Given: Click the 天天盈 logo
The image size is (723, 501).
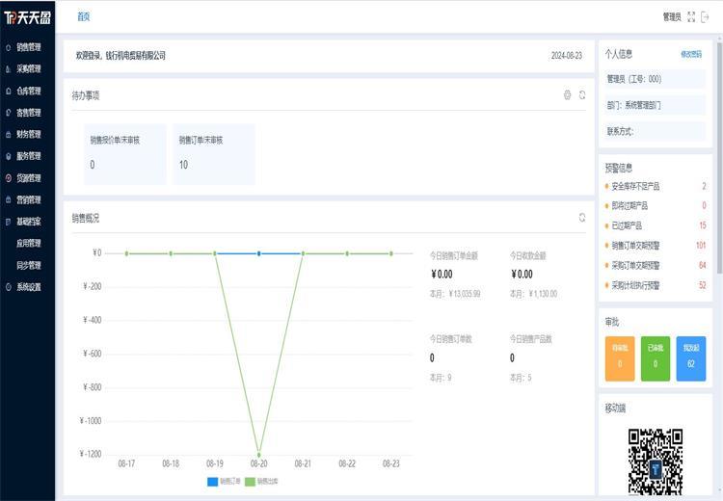Looking at the screenshot, I should coord(27,18).
